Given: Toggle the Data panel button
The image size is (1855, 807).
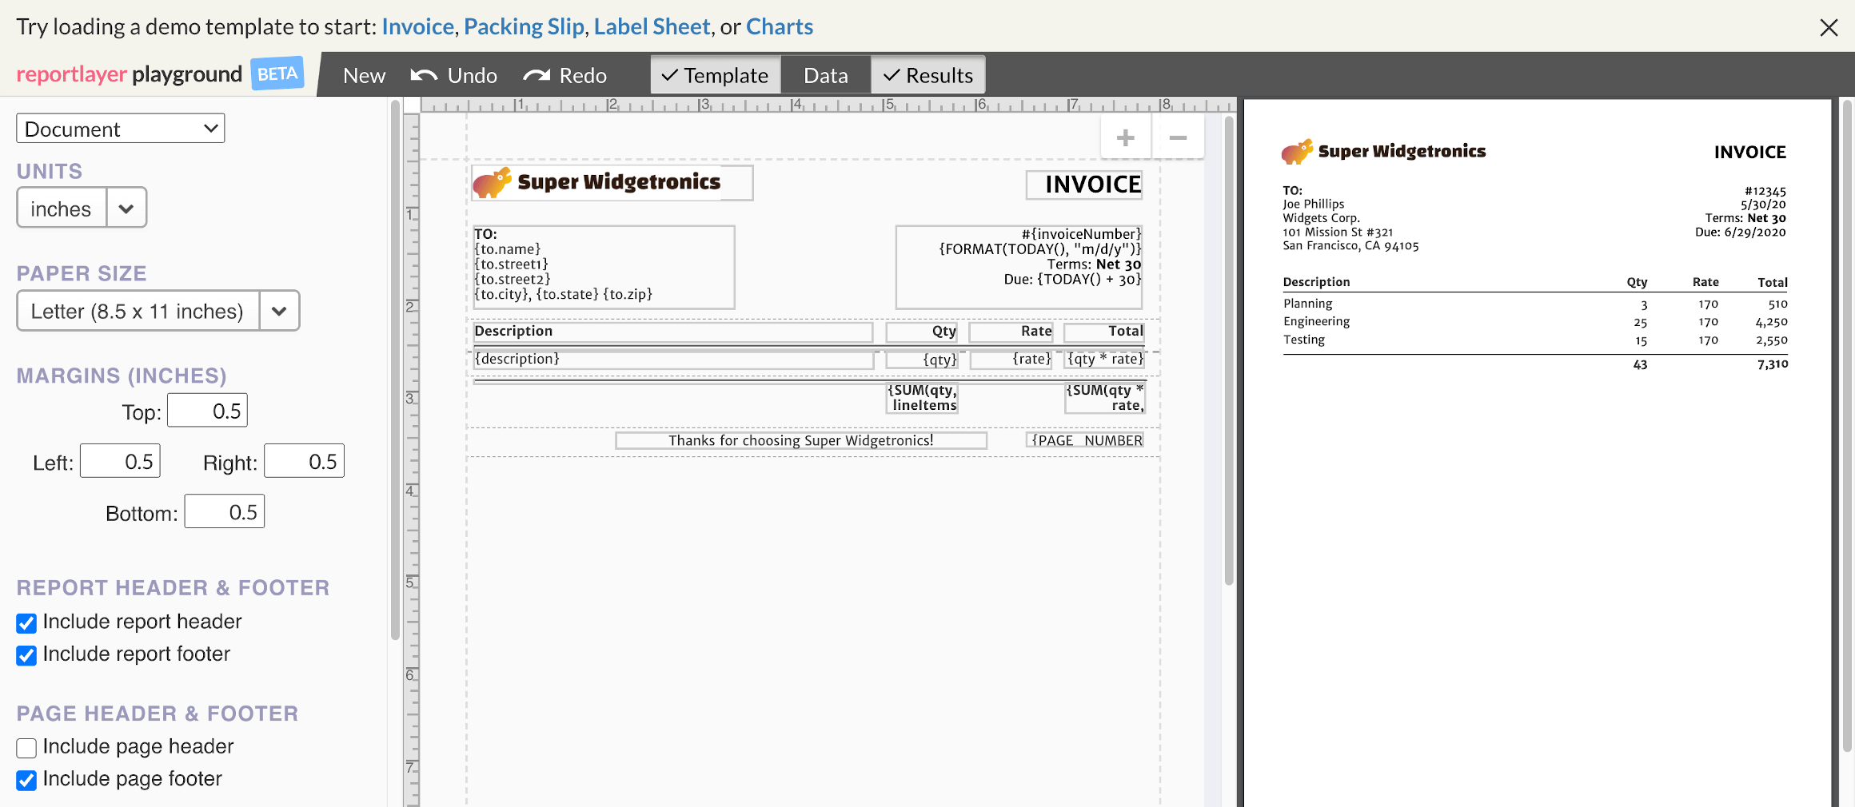Looking at the screenshot, I should pos(826,75).
